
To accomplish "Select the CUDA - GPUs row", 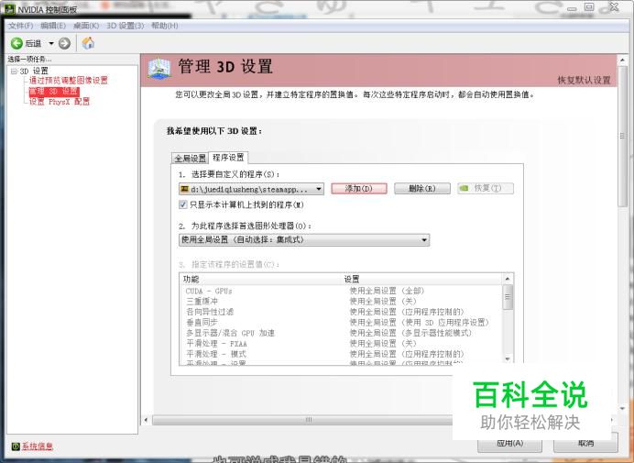I will (341, 291).
